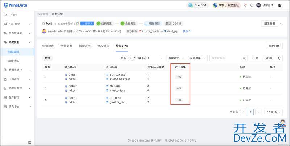Expand 数据库对比 sidebar menu

click(x=17, y=70)
